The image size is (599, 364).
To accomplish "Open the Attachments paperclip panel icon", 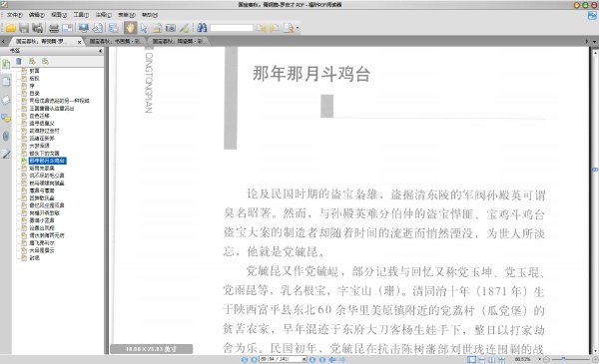I will (x=6, y=136).
